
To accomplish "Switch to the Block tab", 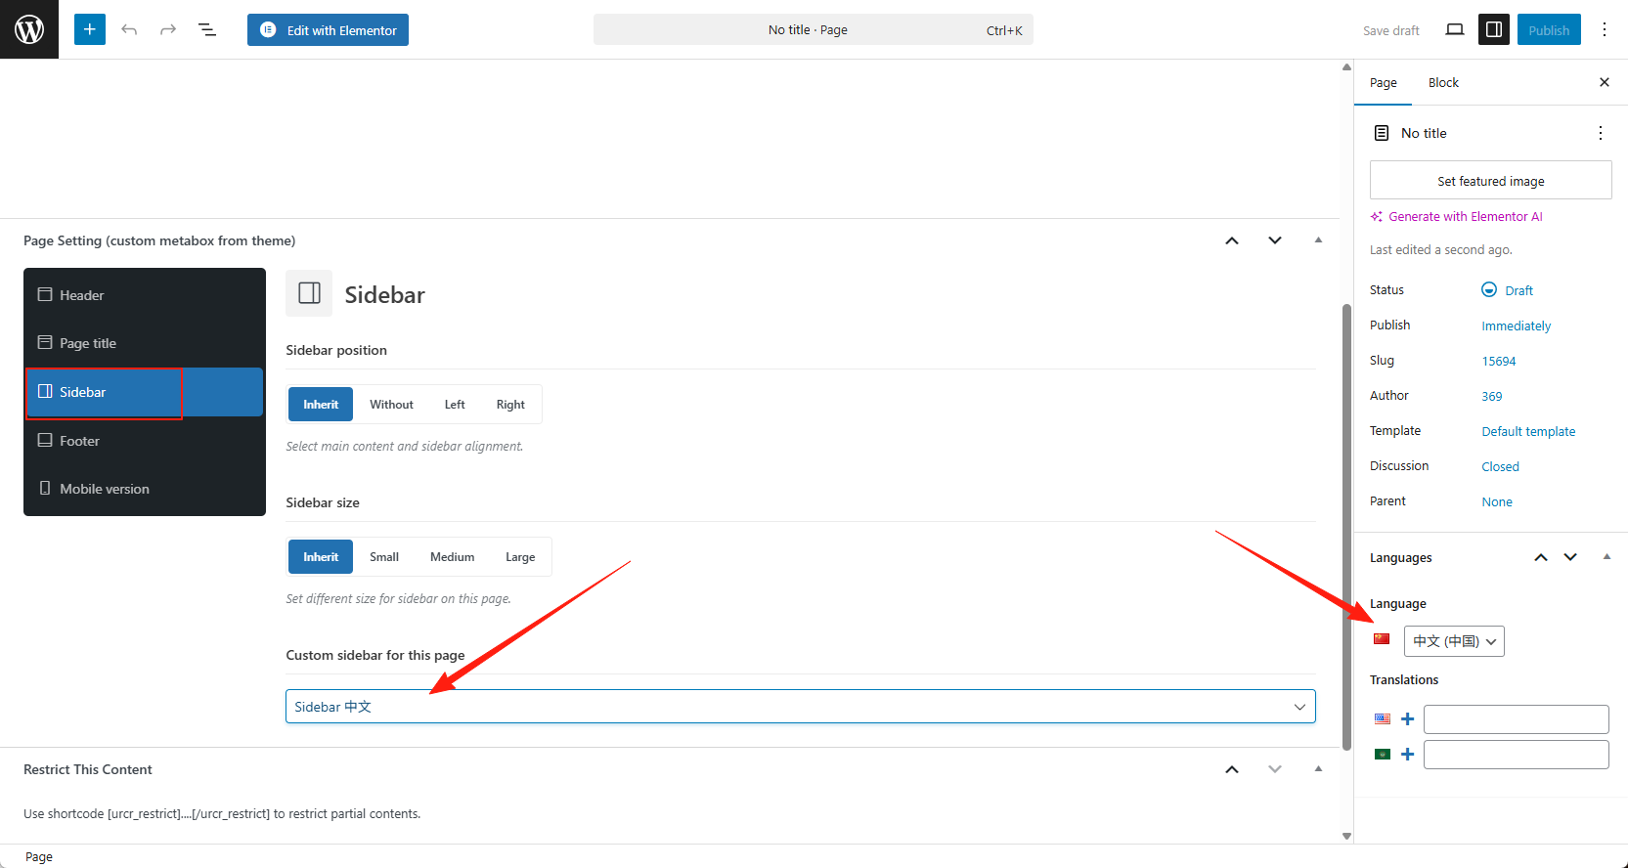I will click(x=1443, y=83).
